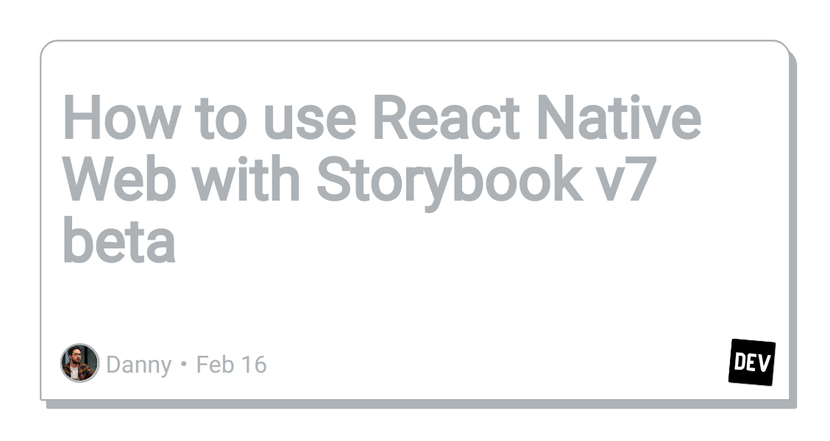Select the word beta in the title
This screenshot has height=441, width=830.
tap(118, 239)
